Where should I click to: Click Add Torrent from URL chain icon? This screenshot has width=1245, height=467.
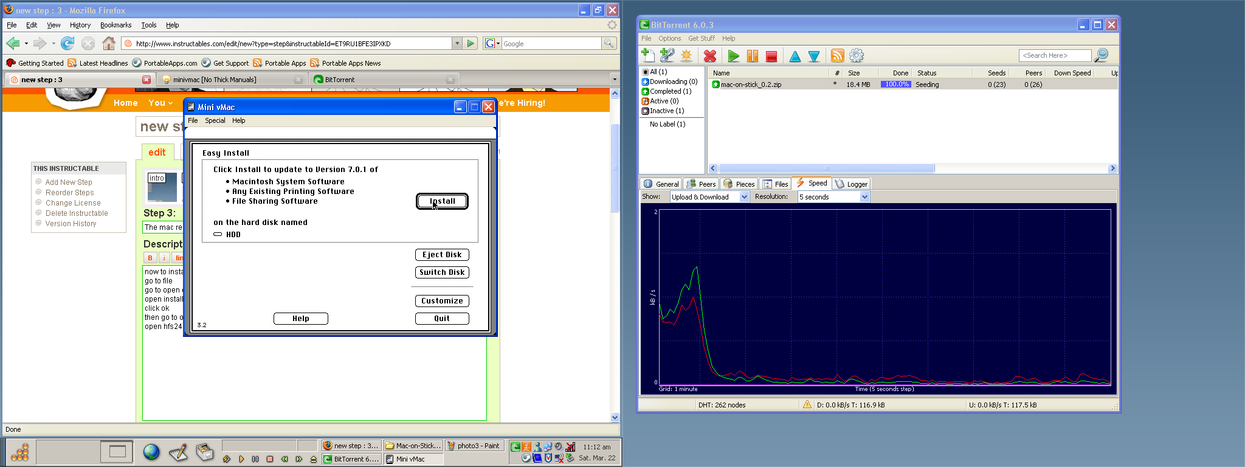coord(667,55)
